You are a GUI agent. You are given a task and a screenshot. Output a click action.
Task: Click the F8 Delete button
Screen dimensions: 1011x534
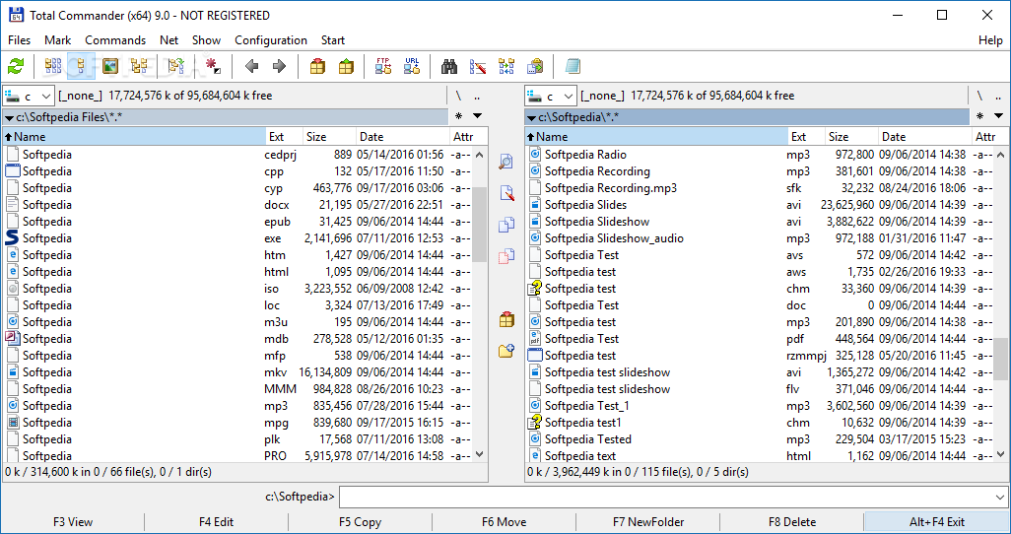tap(792, 522)
